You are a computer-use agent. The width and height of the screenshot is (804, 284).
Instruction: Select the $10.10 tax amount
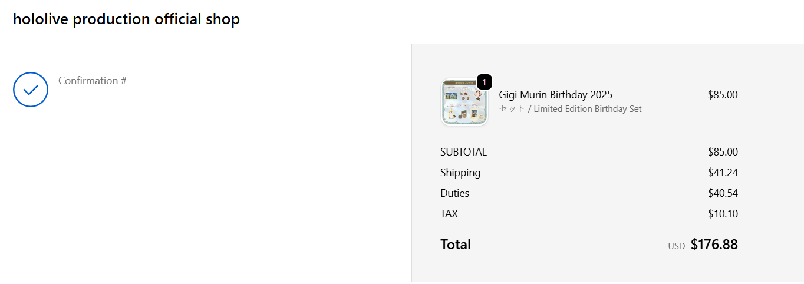[723, 214]
